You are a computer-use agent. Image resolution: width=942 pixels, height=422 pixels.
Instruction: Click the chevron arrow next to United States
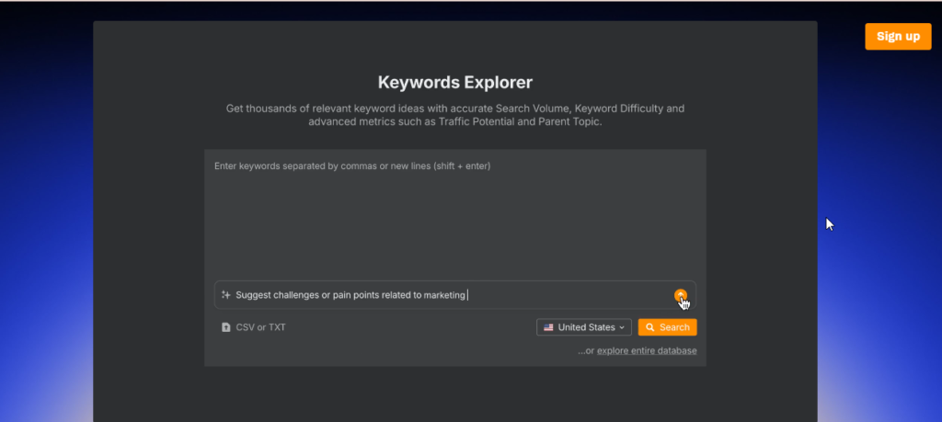point(622,327)
